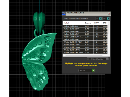Click the Metal Weights title bar
The height and width of the screenshot is (97, 130).
tap(86, 13)
